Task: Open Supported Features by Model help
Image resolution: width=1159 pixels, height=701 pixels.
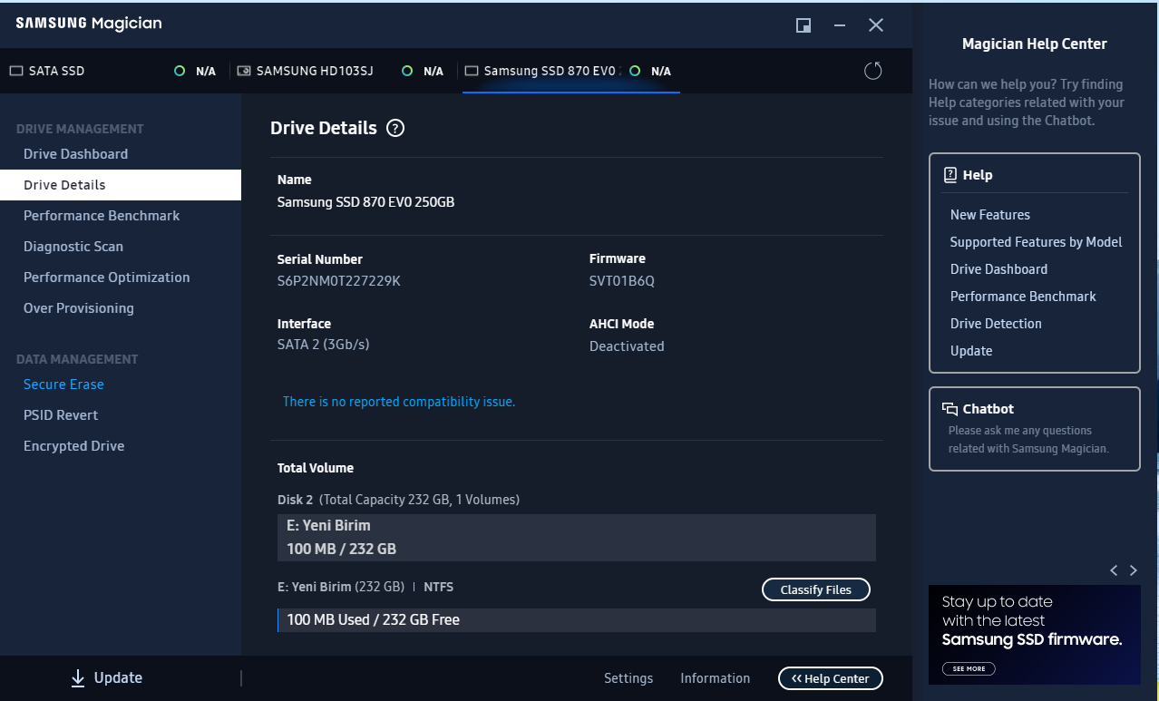Action: tap(1036, 242)
